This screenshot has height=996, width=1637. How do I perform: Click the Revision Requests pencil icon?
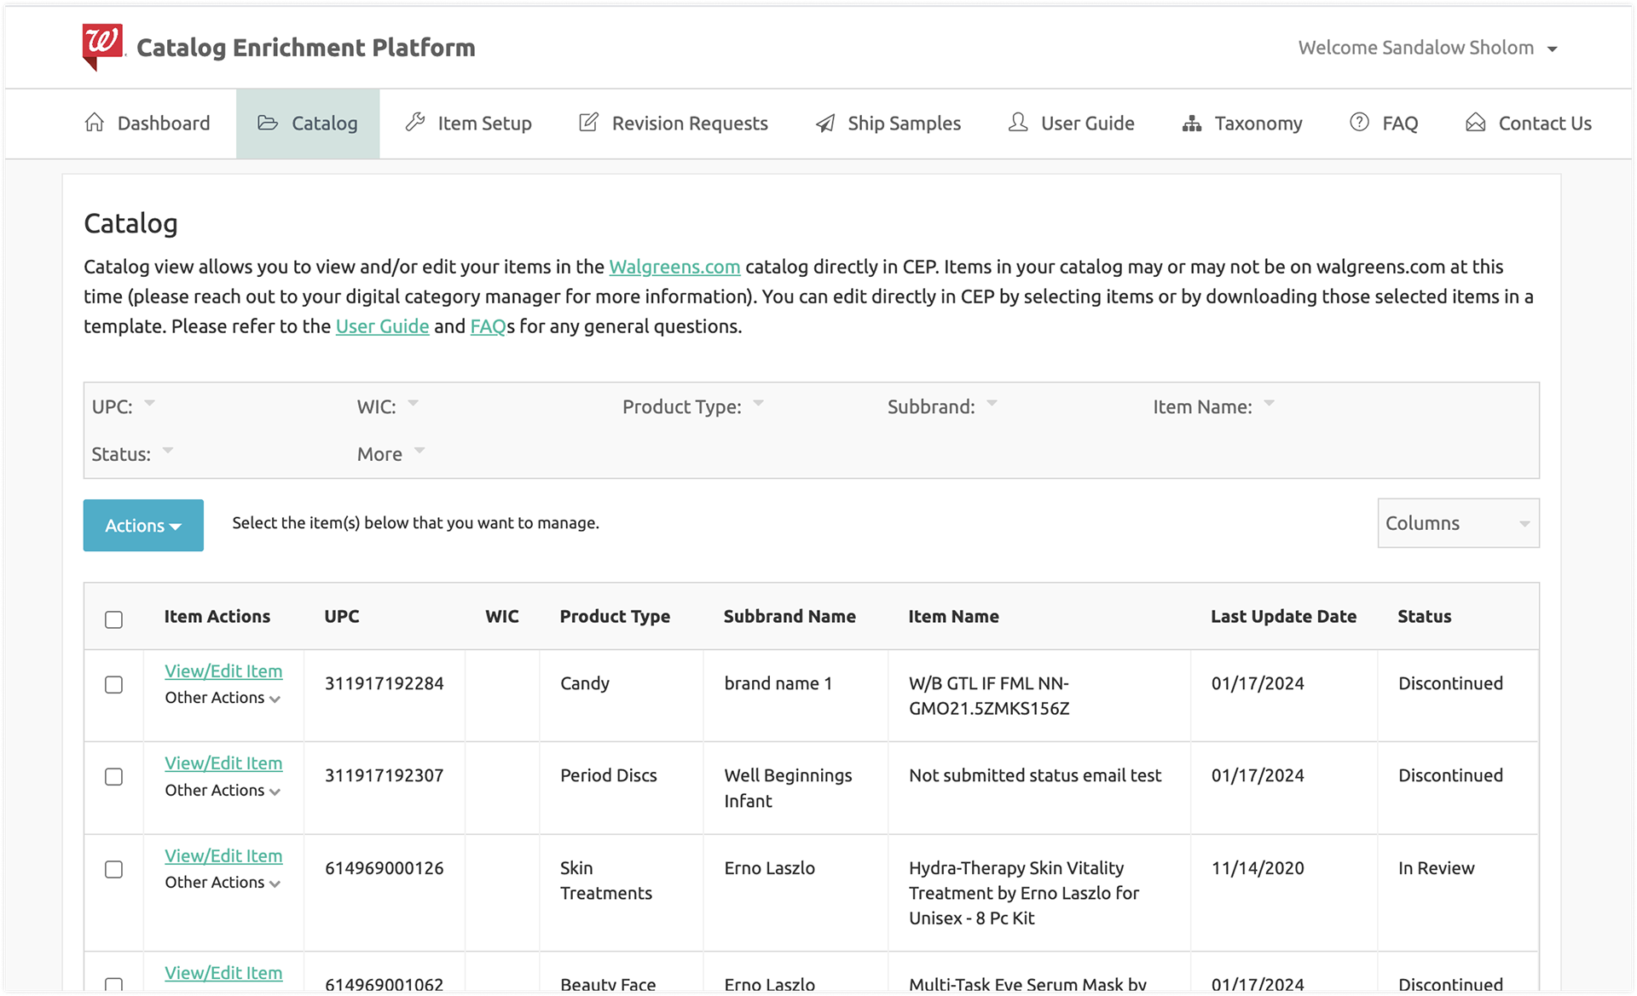[x=588, y=123]
